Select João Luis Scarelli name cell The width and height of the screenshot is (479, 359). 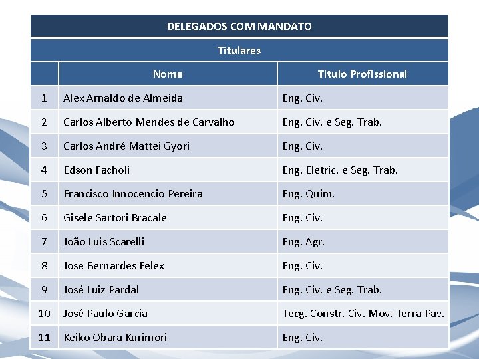click(168, 241)
